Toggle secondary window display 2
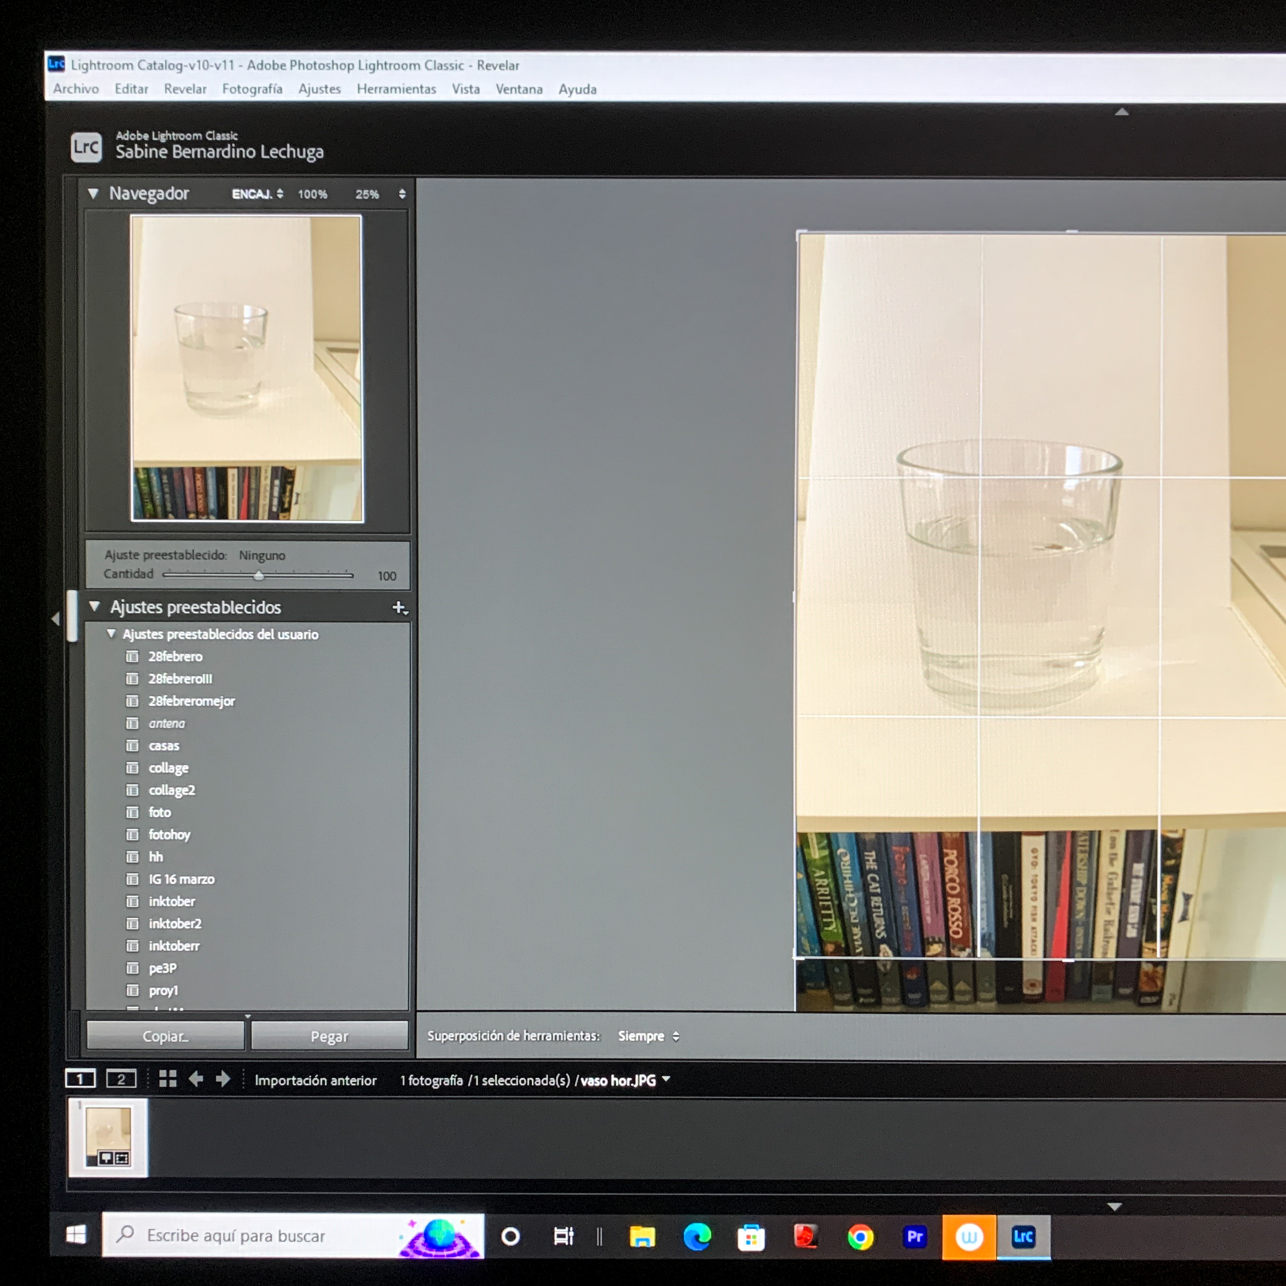 pyautogui.click(x=121, y=1079)
